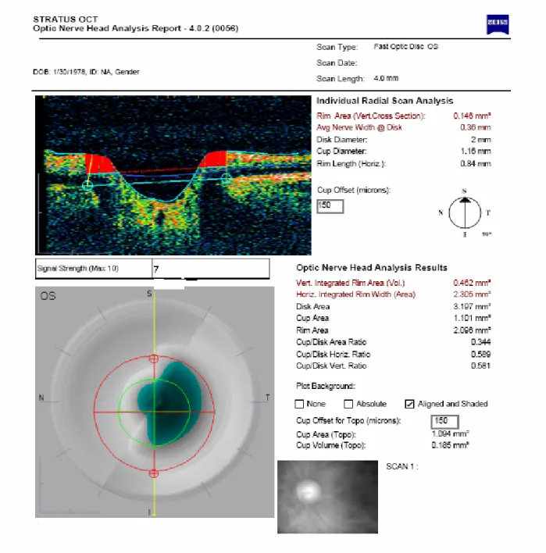Screen dimensions: 546x553
Task: Click the 'OS' label on topography map
Action: (x=48, y=296)
